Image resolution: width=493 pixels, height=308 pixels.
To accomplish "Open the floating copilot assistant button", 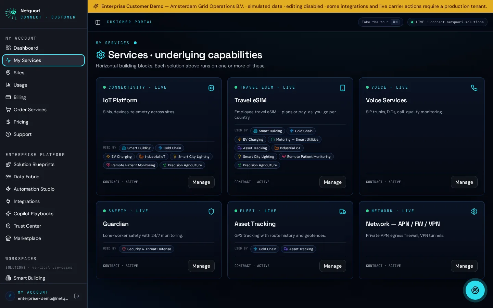I will coord(475,290).
